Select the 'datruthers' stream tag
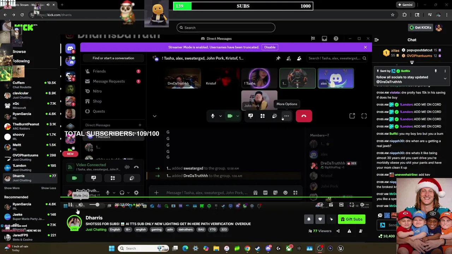452x254 pixels. [185, 229]
